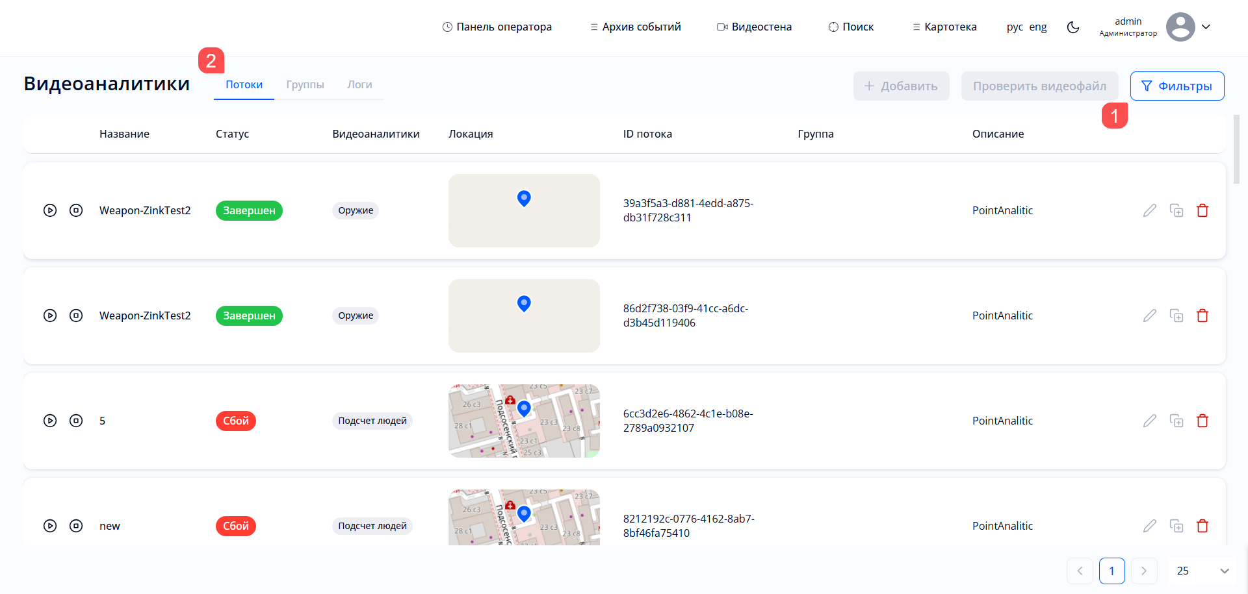
Task: Stop the stream with ID 86d2f738
Action: click(x=76, y=316)
